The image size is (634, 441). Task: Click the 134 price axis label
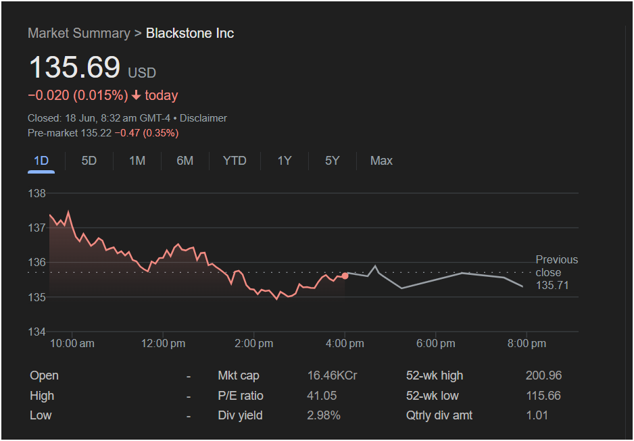click(36, 332)
